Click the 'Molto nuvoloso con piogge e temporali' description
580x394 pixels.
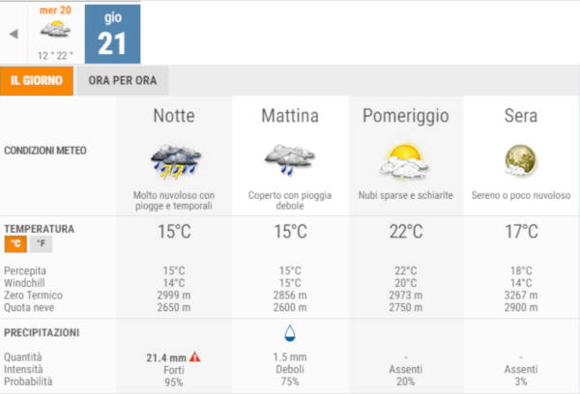(174, 200)
